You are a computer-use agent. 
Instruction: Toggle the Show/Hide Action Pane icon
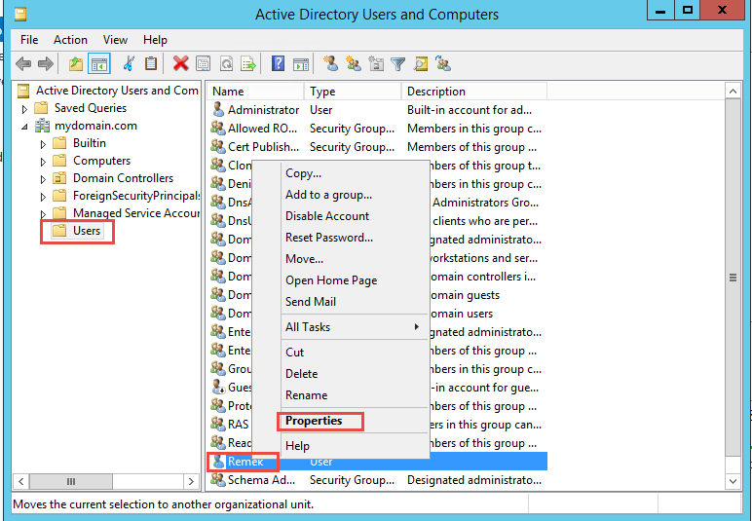pos(301,63)
